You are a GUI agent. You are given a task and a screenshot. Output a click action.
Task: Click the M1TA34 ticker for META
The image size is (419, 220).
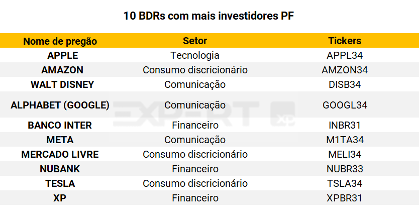345,140
